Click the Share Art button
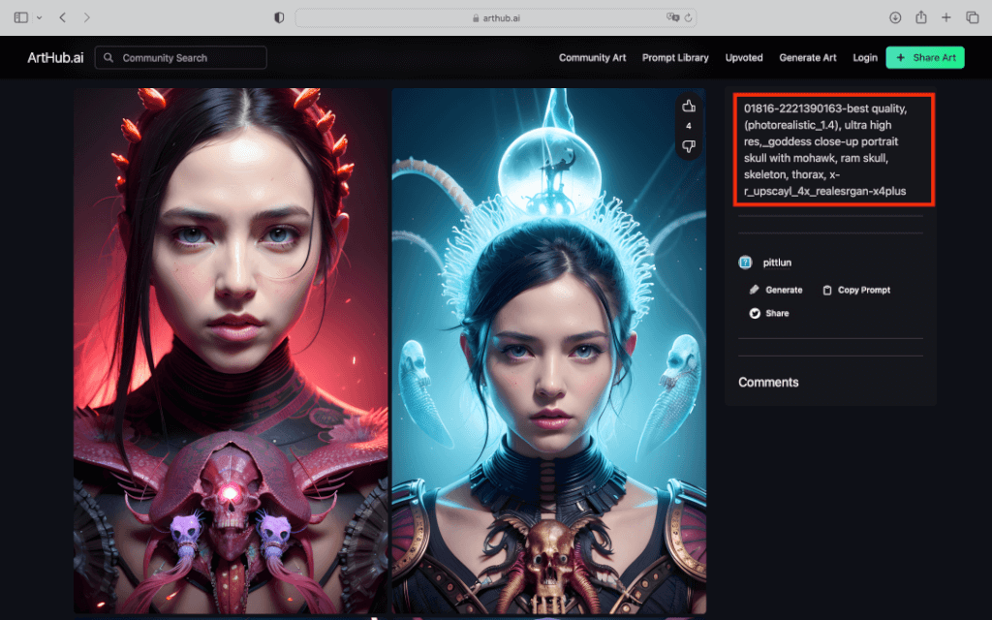 point(925,57)
